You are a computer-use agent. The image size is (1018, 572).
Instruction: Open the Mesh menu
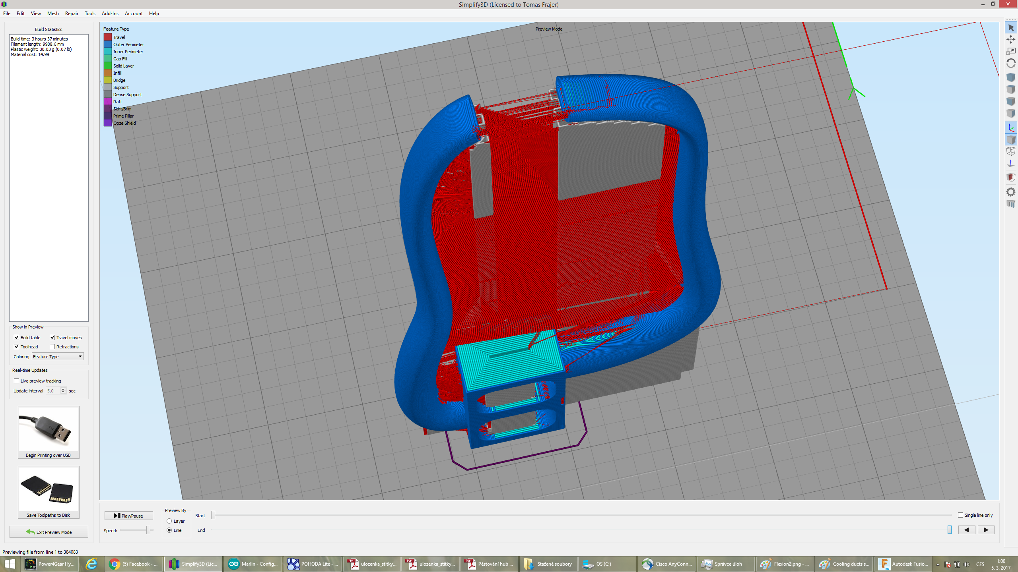[53, 14]
